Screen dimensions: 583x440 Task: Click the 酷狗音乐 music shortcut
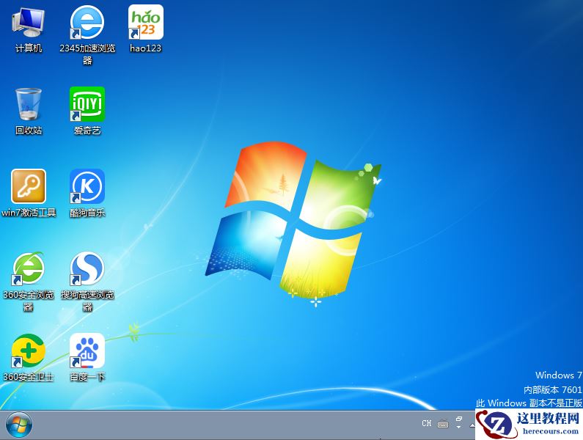(87, 193)
